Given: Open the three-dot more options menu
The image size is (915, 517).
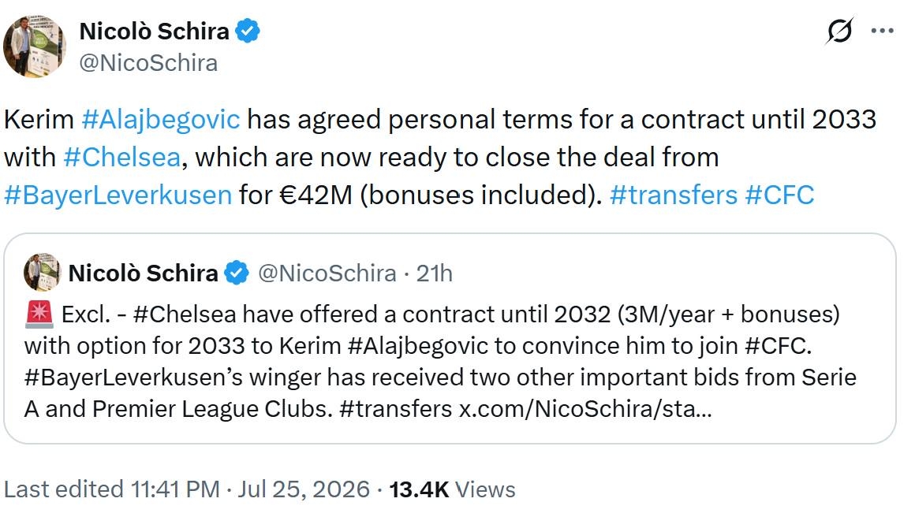Looking at the screenshot, I should [x=882, y=31].
